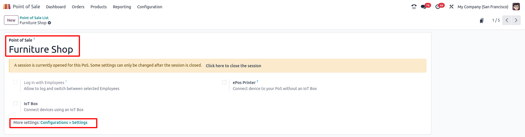The image size is (525, 137).
Task: Click the New button
Action: coord(11,20)
